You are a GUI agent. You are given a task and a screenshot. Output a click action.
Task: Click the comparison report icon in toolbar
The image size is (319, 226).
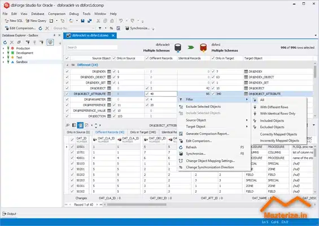pos(118,28)
